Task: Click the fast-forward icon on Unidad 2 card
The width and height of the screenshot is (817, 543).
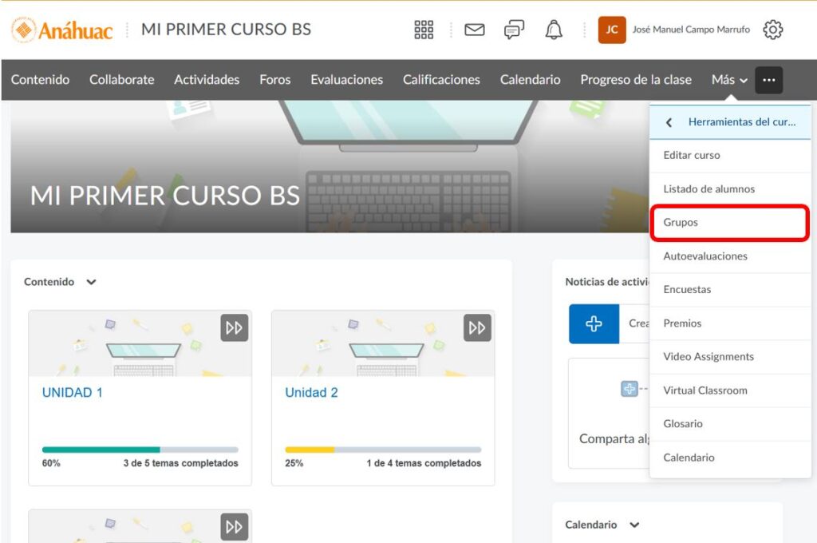Action: (477, 327)
